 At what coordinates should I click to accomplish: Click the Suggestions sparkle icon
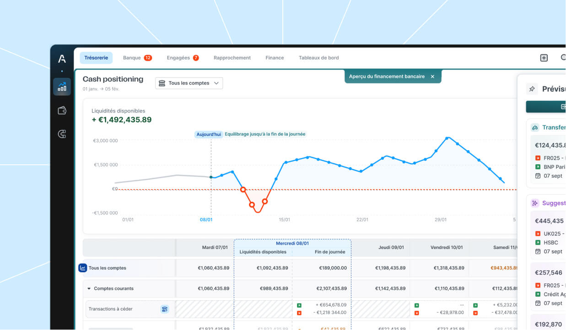click(x=535, y=203)
